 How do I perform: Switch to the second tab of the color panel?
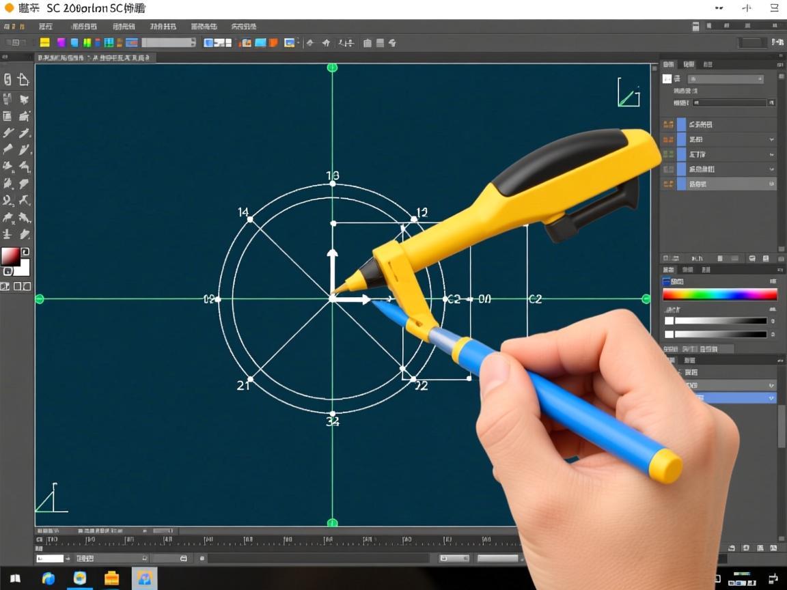tap(688, 270)
